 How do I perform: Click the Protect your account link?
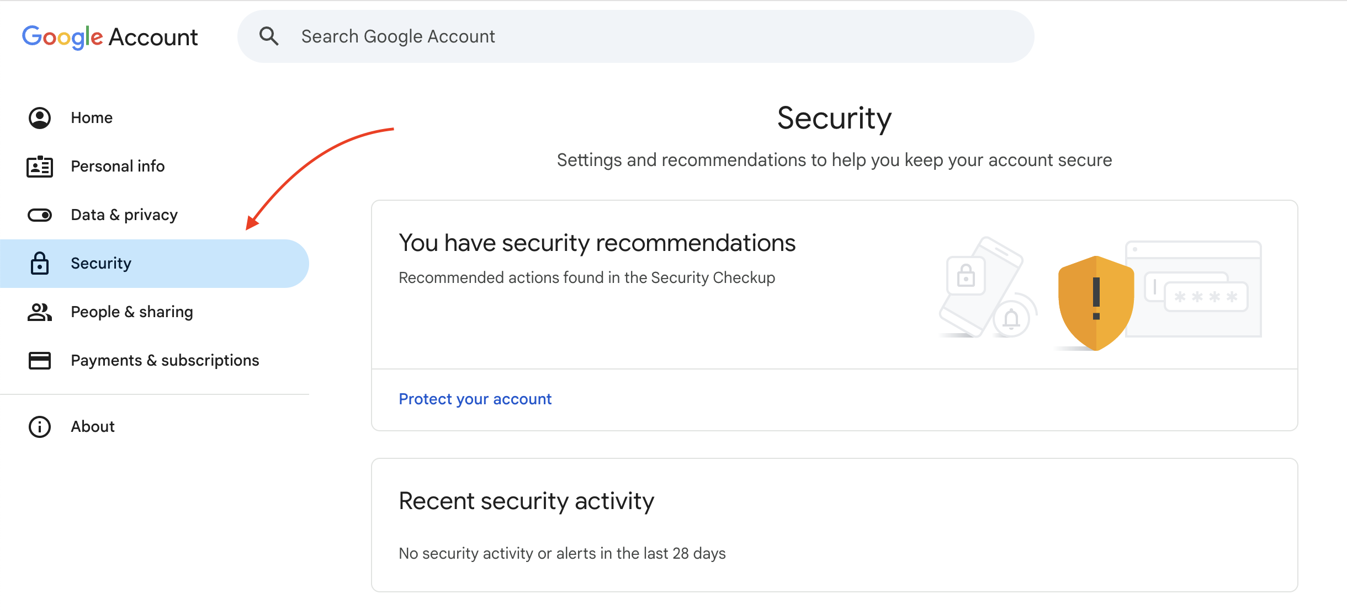tap(475, 398)
